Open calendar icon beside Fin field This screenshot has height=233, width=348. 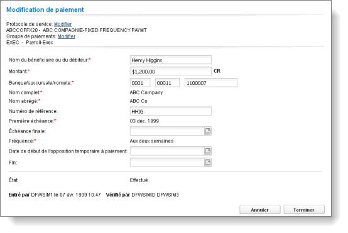tap(208, 163)
